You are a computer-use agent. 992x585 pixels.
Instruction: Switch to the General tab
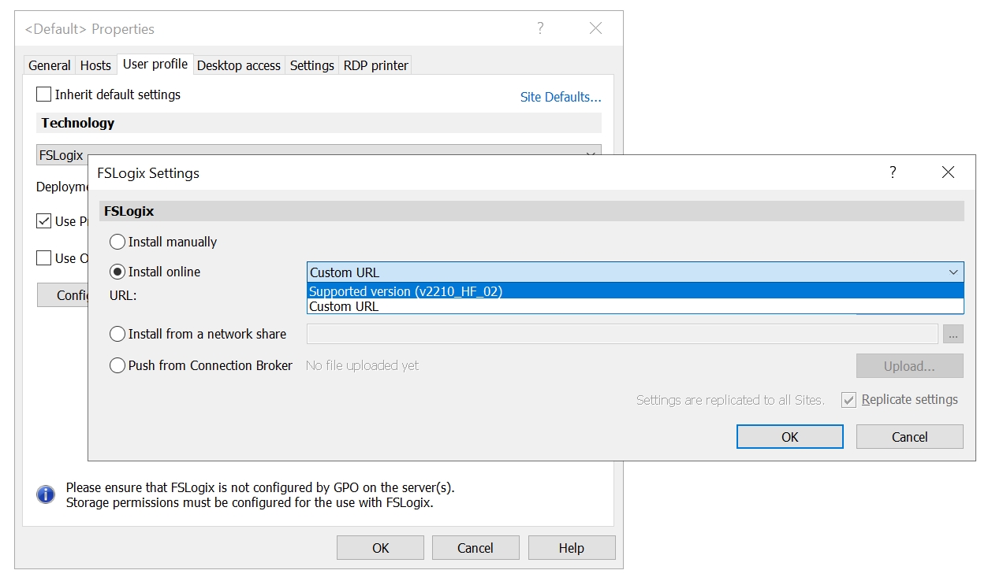click(50, 65)
